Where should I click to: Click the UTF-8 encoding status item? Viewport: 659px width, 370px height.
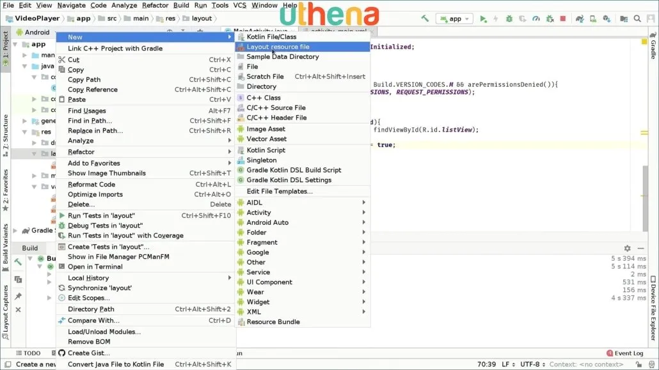click(x=532, y=364)
